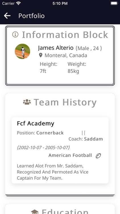Tap coach name Saddam
The height and width of the screenshot is (214, 120).
[x=94, y=139]
